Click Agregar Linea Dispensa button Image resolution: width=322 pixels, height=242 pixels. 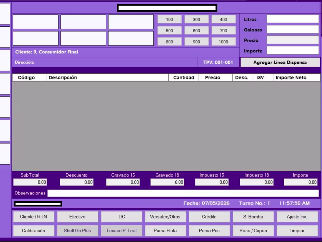[280, 62]
